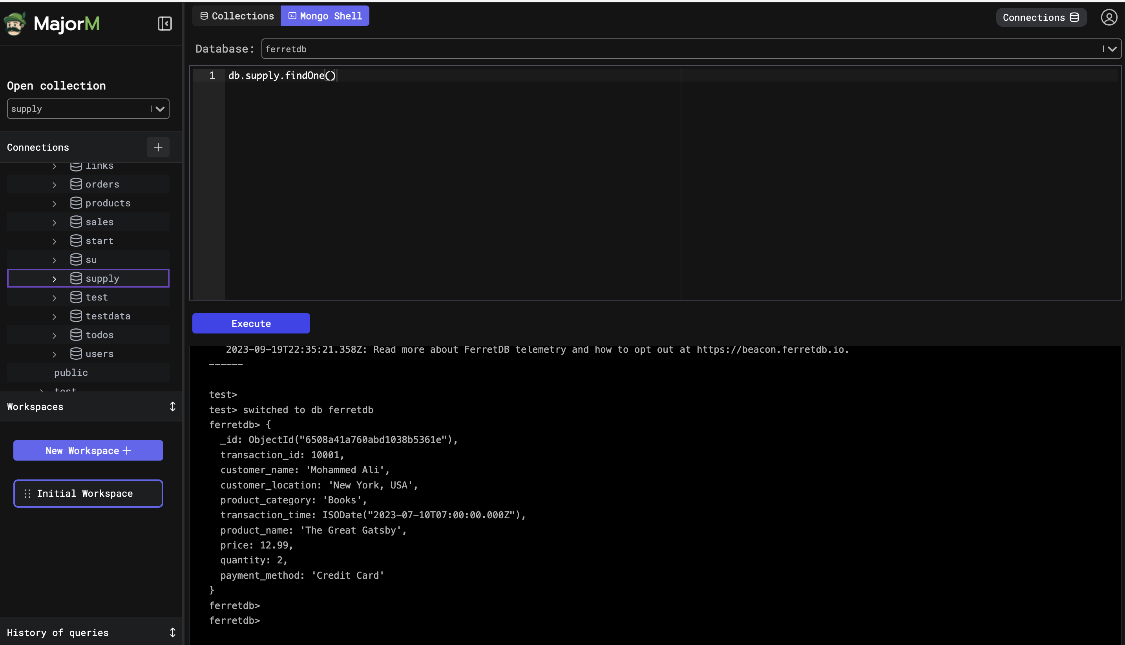Open the user profile icon
The image size is (1125, 645).
(1109, 17)
